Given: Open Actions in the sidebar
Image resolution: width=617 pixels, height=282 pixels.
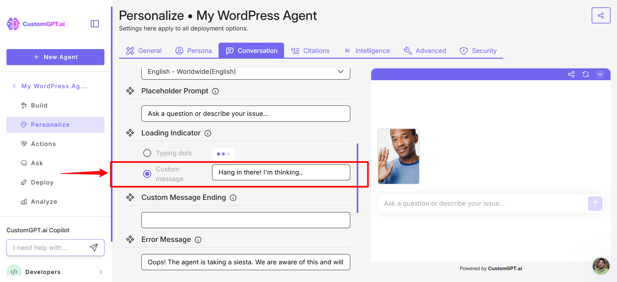Looking at the screenshot, I should tap(55, 144).
